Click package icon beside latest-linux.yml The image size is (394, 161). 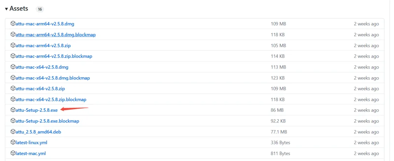13,143
